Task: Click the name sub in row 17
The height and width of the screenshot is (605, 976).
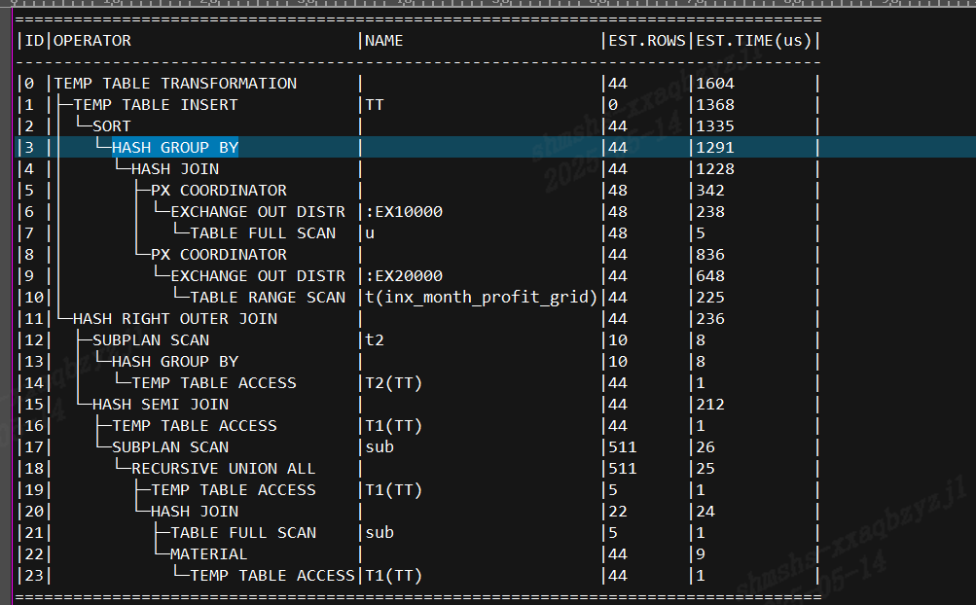Action: click(380, 446)
